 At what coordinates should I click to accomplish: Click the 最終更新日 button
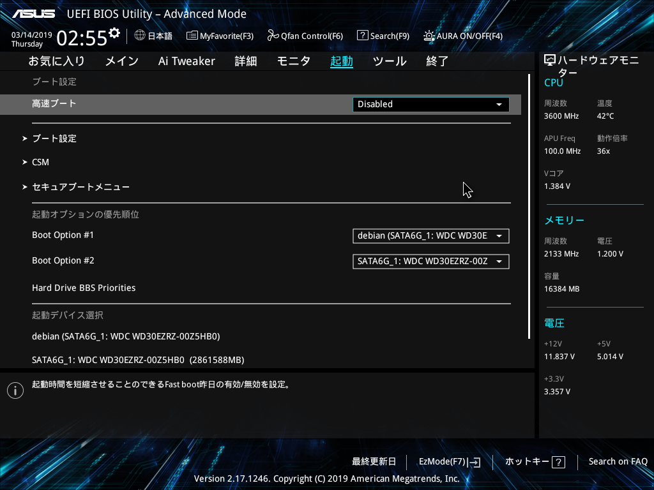pyautogui.click(x=374, y=462)
